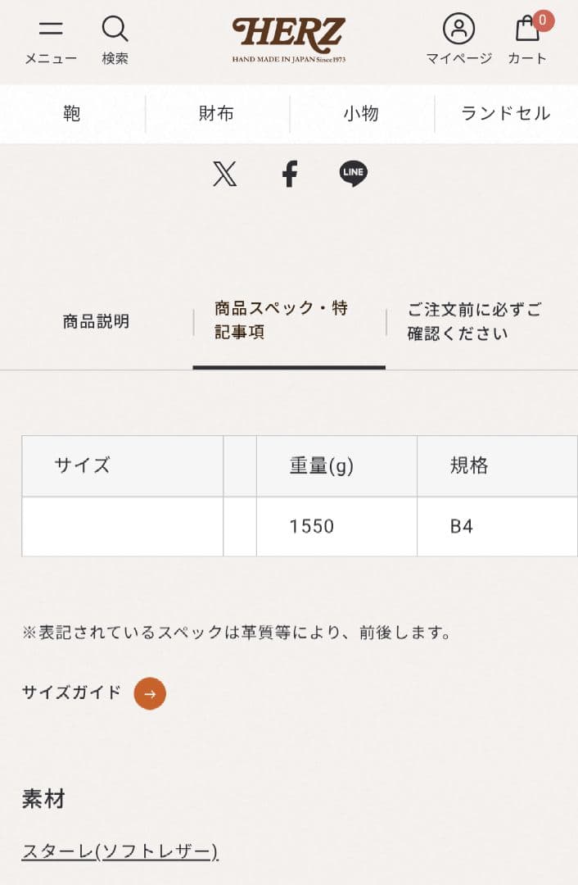Select the 商品スペック・特記事項 tab
578x885 pixels.
(282, 321)
